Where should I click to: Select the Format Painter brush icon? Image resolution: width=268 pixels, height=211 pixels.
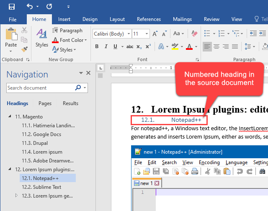click(24, 49)
